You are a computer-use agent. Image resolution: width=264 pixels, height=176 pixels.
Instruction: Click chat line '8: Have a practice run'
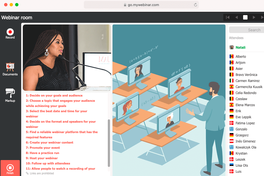(42, 153)
